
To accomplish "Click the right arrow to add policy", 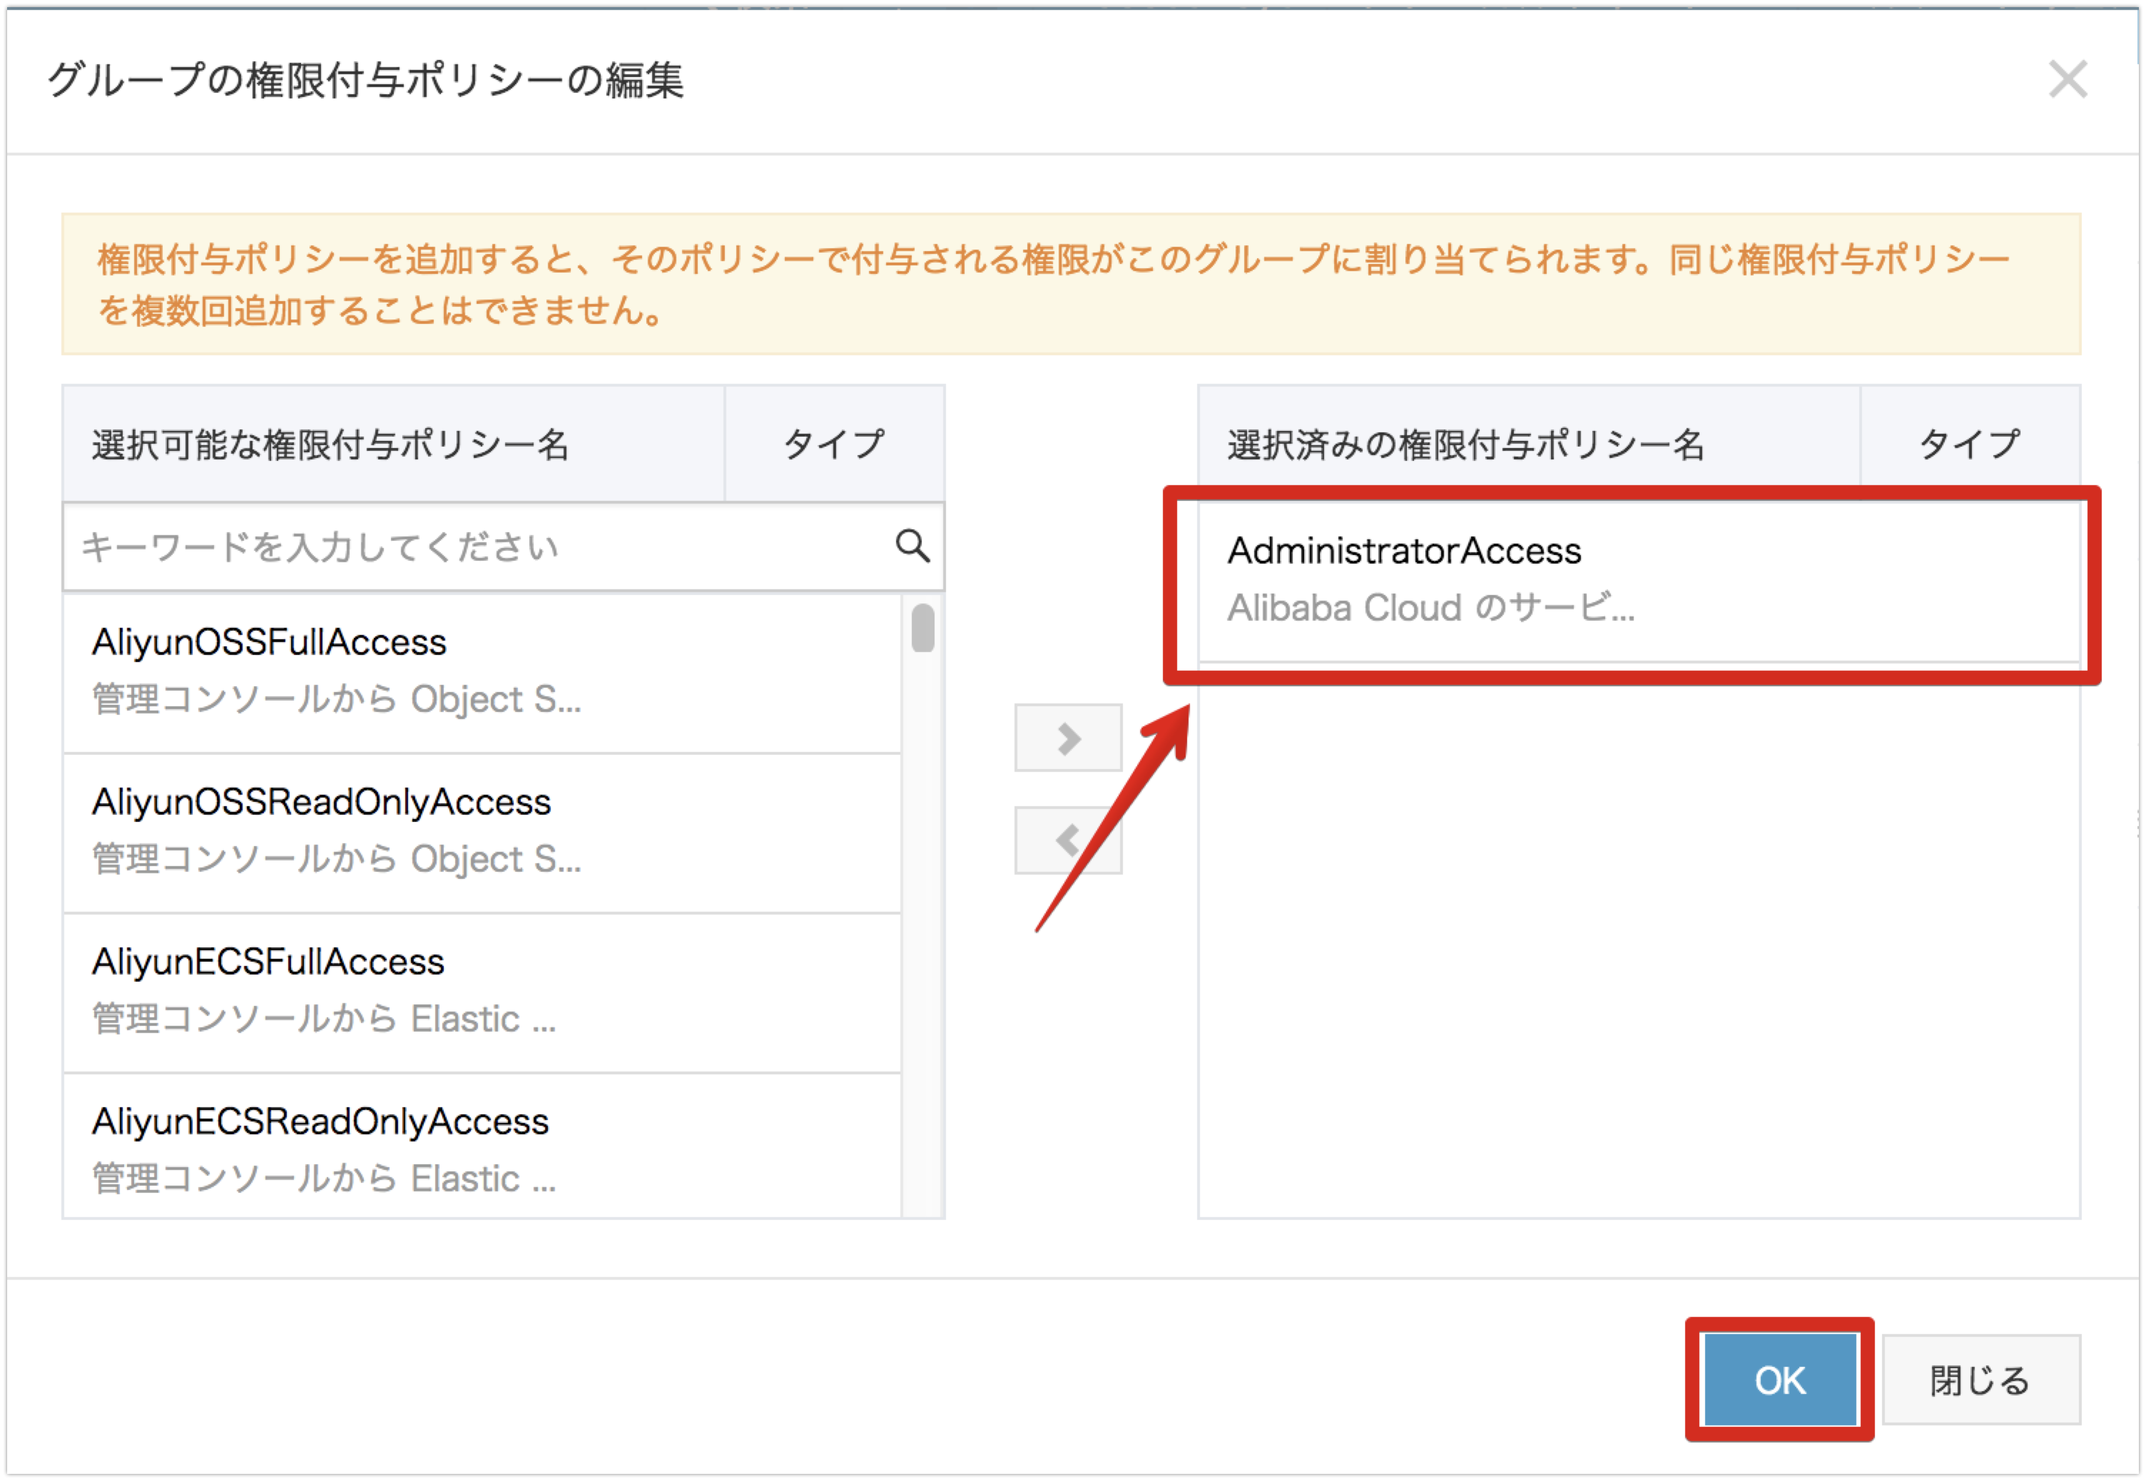I will [x=1068, y=738].
